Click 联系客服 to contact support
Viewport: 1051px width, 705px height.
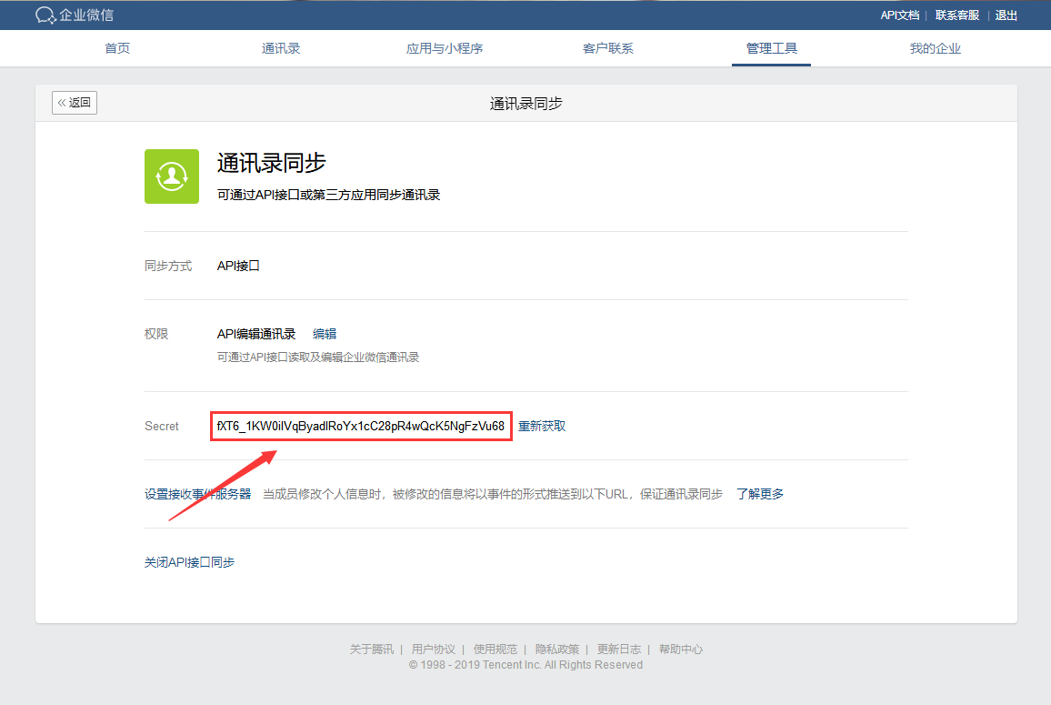click(956, 15)
